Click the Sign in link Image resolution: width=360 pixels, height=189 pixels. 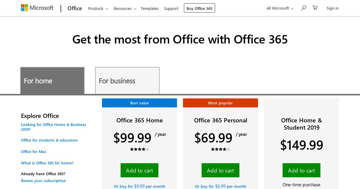click(332, 8)
